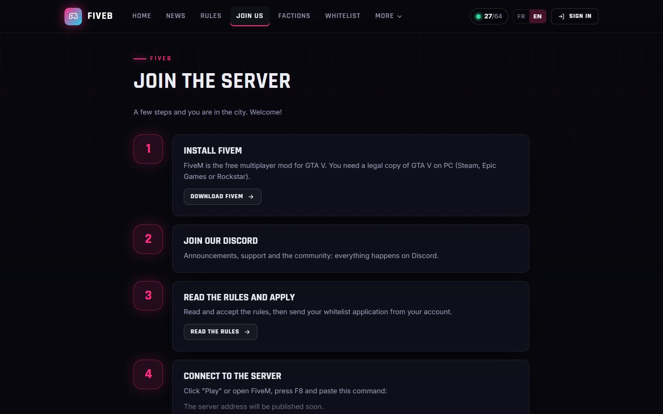Viewport: 663px width, 414px height.
Task: Click the arrow icon on Download FiveM
Action: (x=251, y=197)
